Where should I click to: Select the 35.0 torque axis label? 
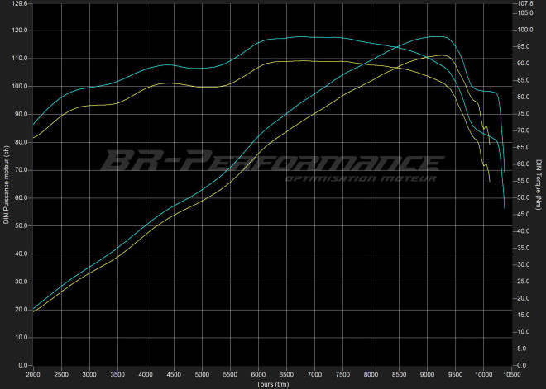[524, 248]
